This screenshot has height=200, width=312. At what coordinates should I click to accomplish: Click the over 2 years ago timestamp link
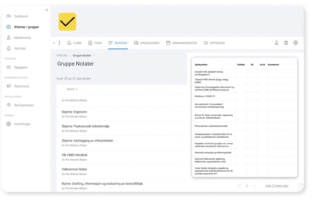click(277, 186)
